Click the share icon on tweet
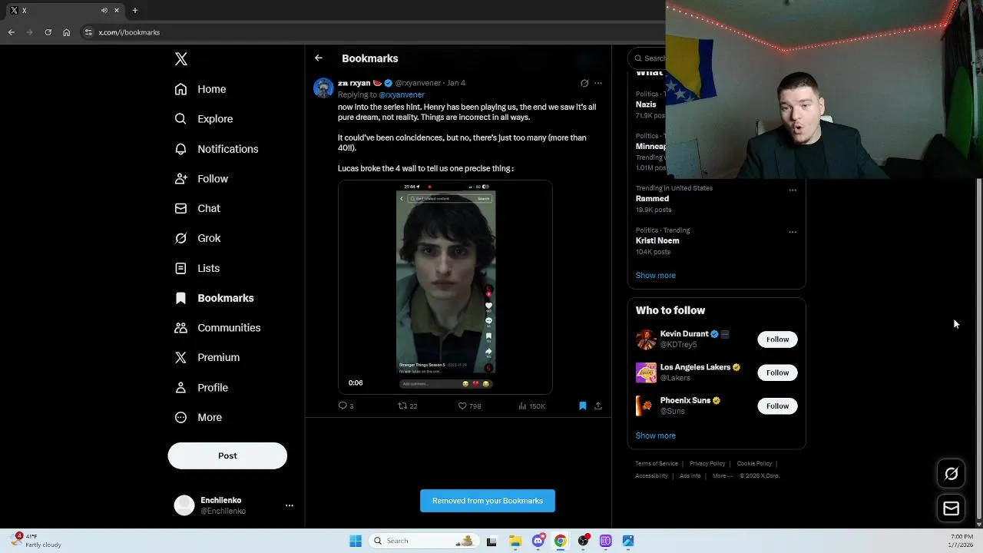The image size is (983, 553). [x=598, y=406]
